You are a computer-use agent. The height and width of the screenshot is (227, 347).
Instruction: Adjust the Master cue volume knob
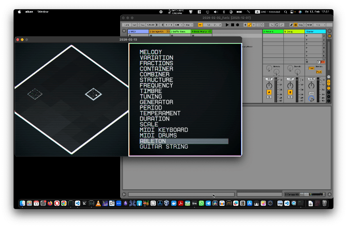(311, 99)
